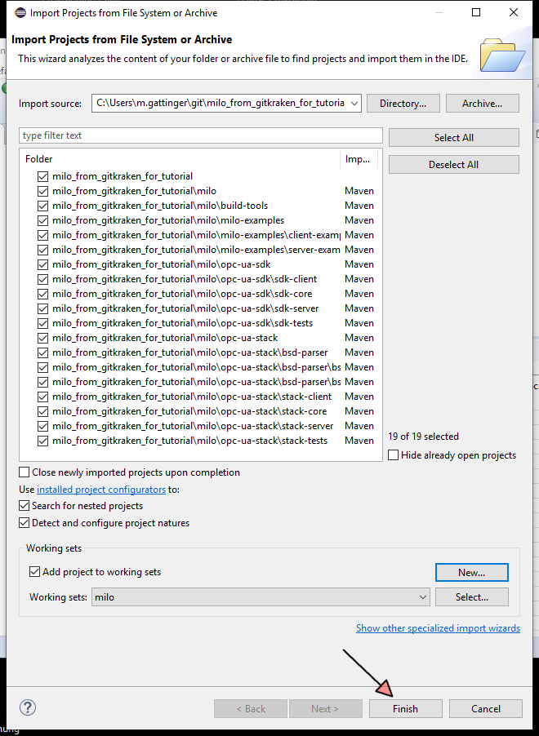Viewport: 539px width, 736px height.
Task: Click the Eclipse icon in title bar
Action: pyautogui.click(x=20, y=13)
